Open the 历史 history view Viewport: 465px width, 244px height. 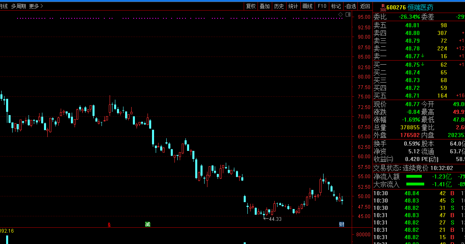point(279,6)
